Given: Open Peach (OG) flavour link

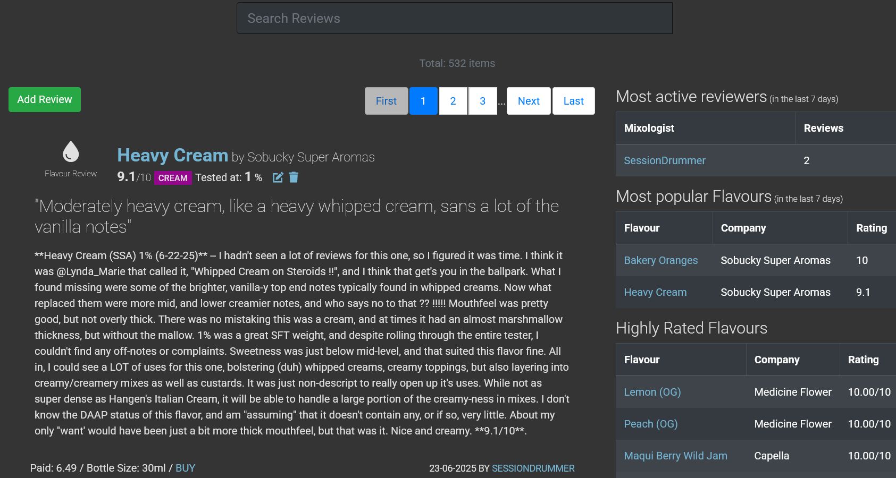Looking at the screenshot, I should [651, 424].
